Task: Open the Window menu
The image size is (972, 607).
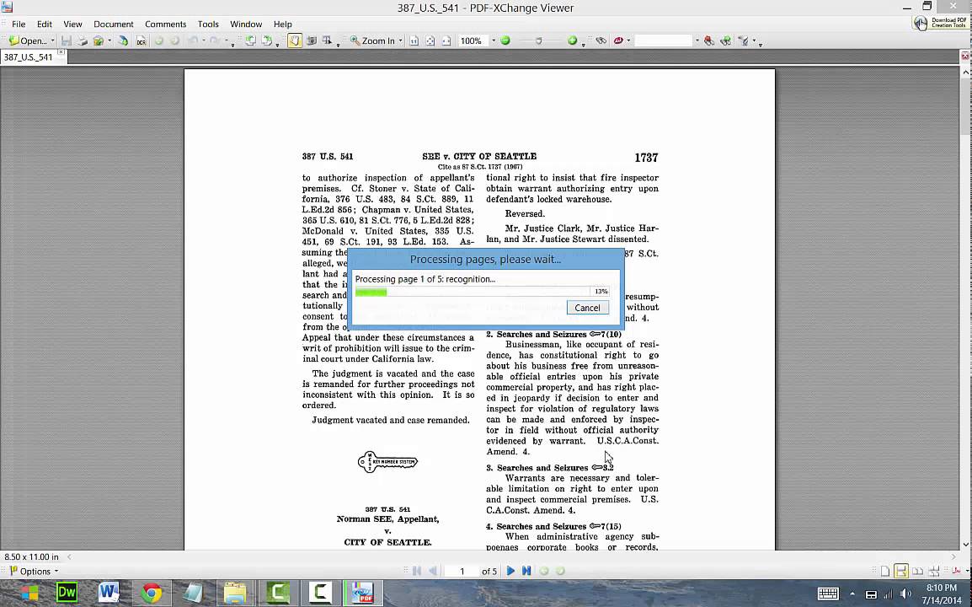Action: click(x=246, y=24)
